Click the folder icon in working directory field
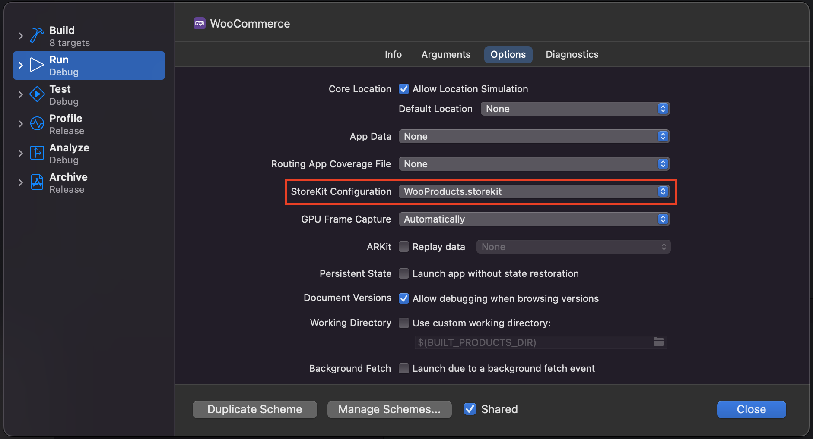 (x=659, y=342)
